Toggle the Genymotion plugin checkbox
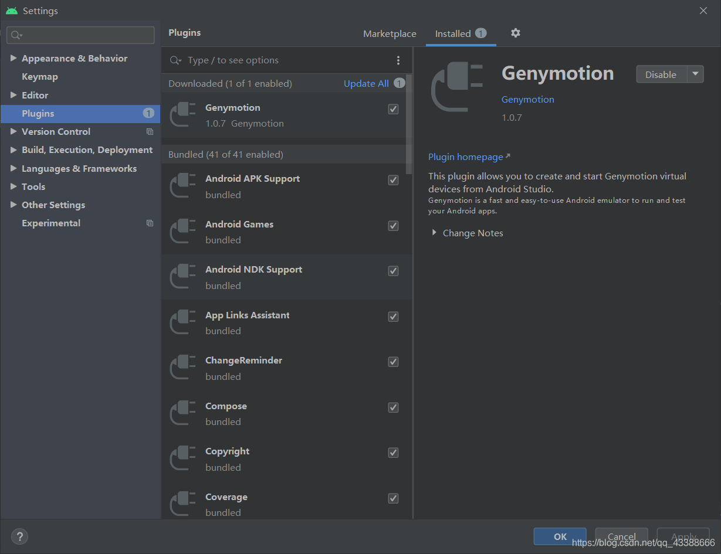721x554 pixels. 394,109
